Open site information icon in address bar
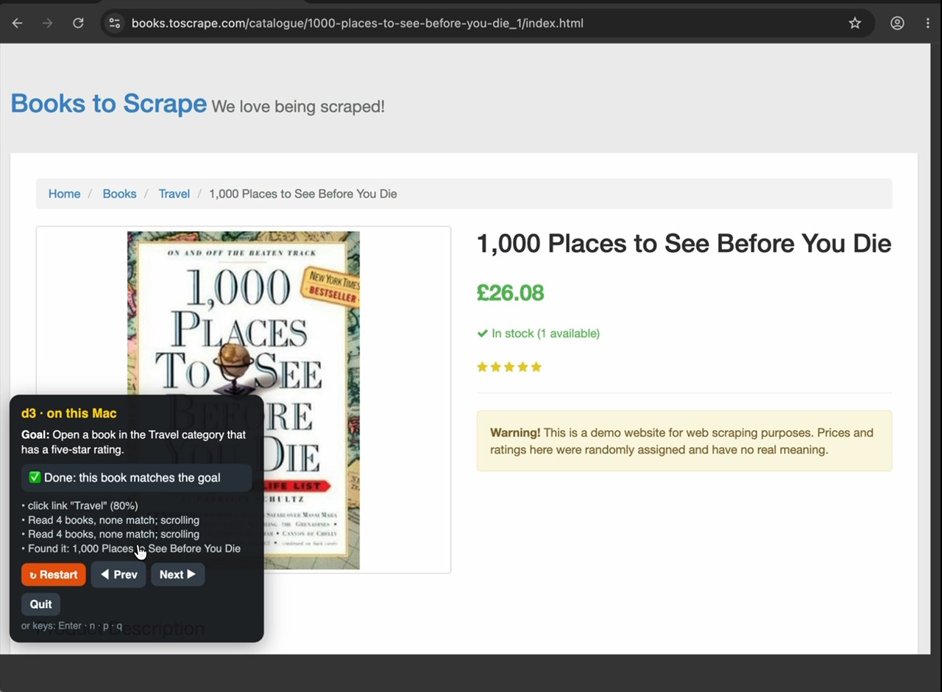 (x=115, y=23)
